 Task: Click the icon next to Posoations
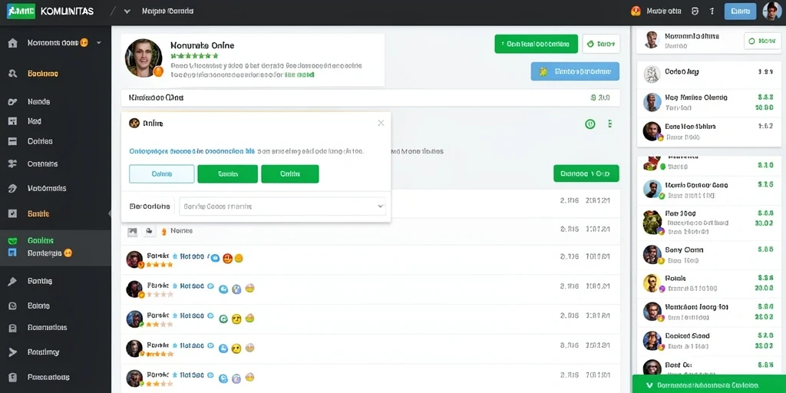coord(13,378)
